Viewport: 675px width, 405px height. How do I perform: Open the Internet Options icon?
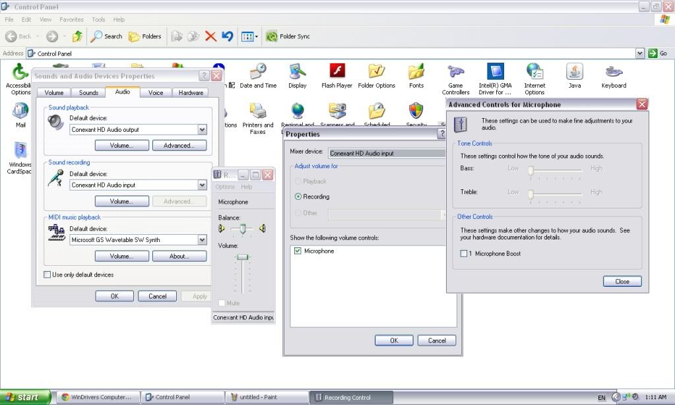(x=534, y=79)
